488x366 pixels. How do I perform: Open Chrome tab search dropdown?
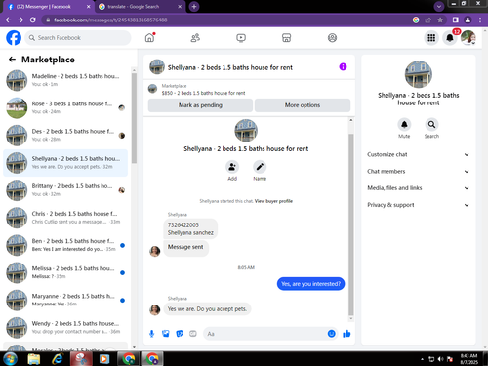coord(439,6)
